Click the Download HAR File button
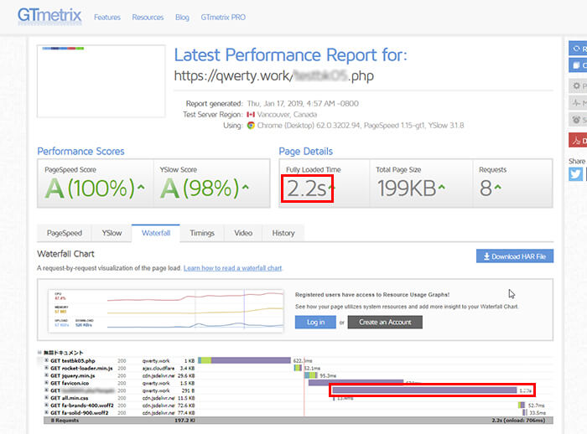Screen dimensions: 587x434 pyautogui.click(x=515, y=256)
